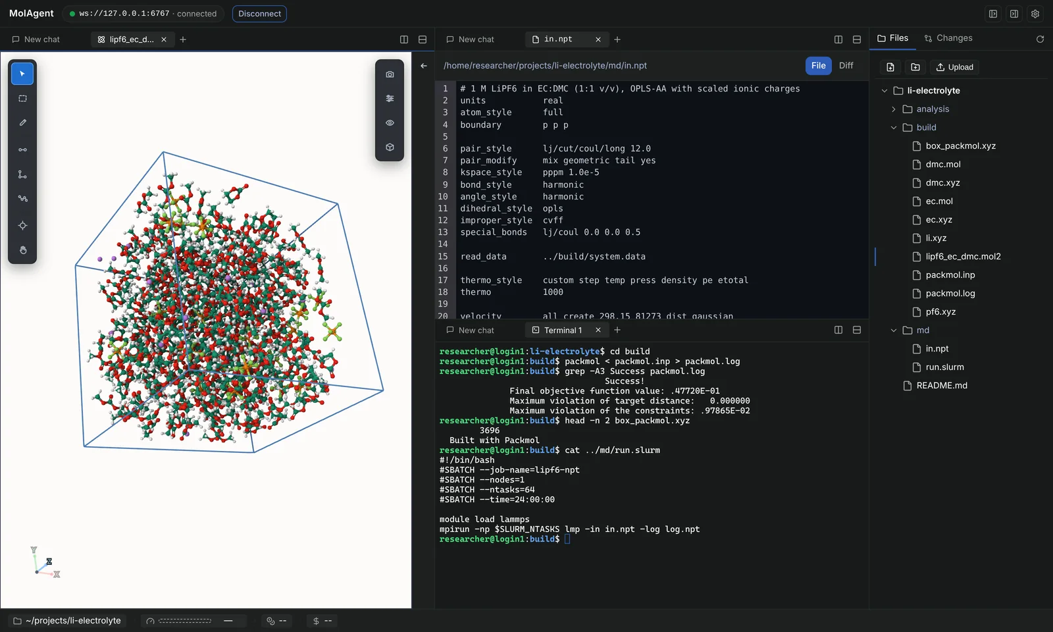The image size is (1053, 632).
Task: Click the back arrow beside the file path
Action: click(x=424, y=66)
